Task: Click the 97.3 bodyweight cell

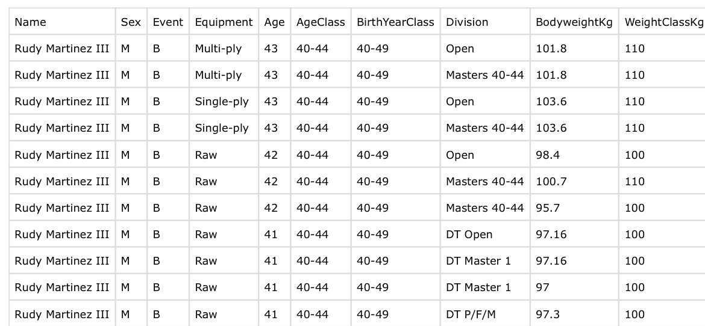Action: [548, 314]
